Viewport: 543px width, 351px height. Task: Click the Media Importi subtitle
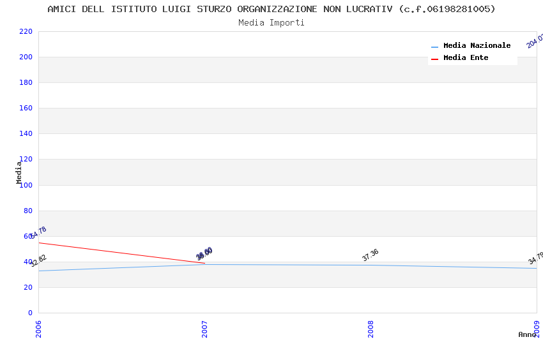pos(271,23)
